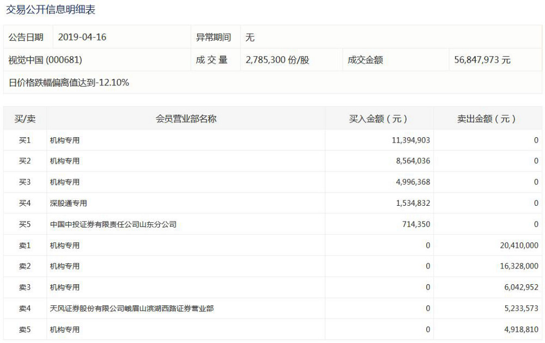The height and width of the screenshot is (343, 545).
Task: Click 机构专用 in the 买1 row
Action: [x=65, y=140]
